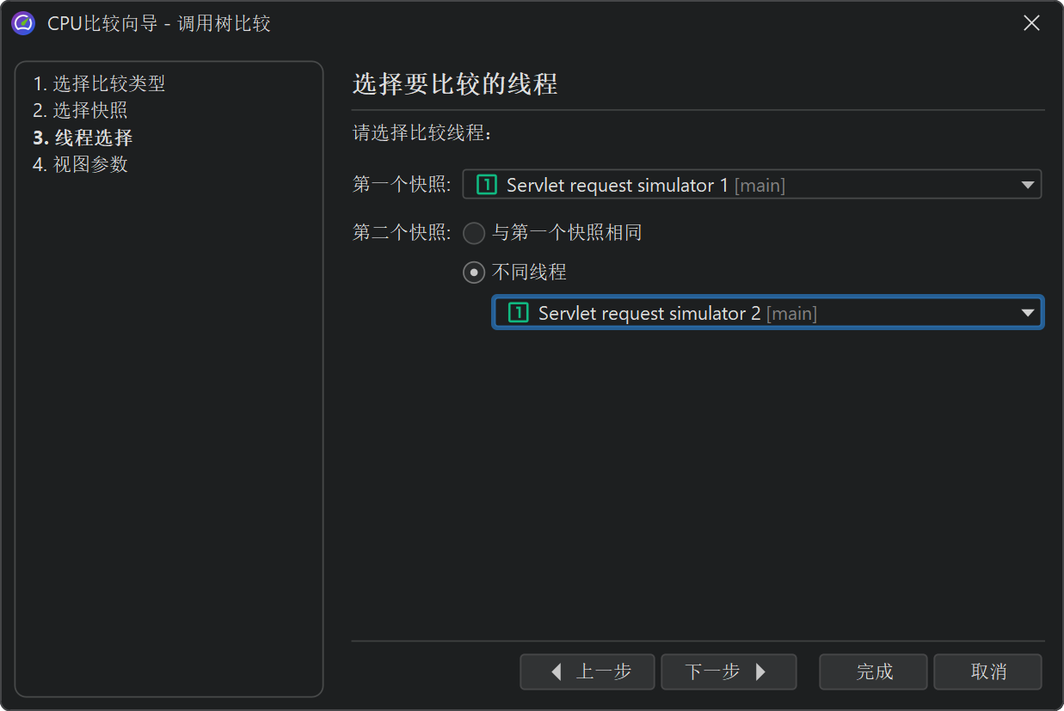This screenshot has height=711, width=1064.
Task: Click the thread icon in second snapshot dropdown
Action: pos(518,313)
